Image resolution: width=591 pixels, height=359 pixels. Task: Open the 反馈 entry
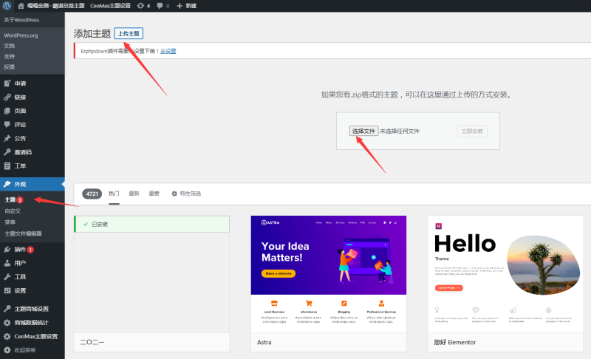10,66
